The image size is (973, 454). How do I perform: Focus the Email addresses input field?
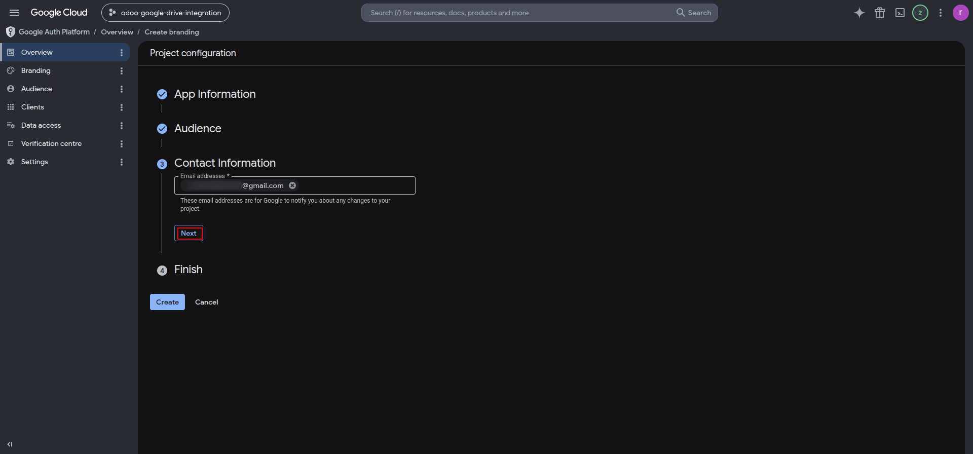coord(295,185)
